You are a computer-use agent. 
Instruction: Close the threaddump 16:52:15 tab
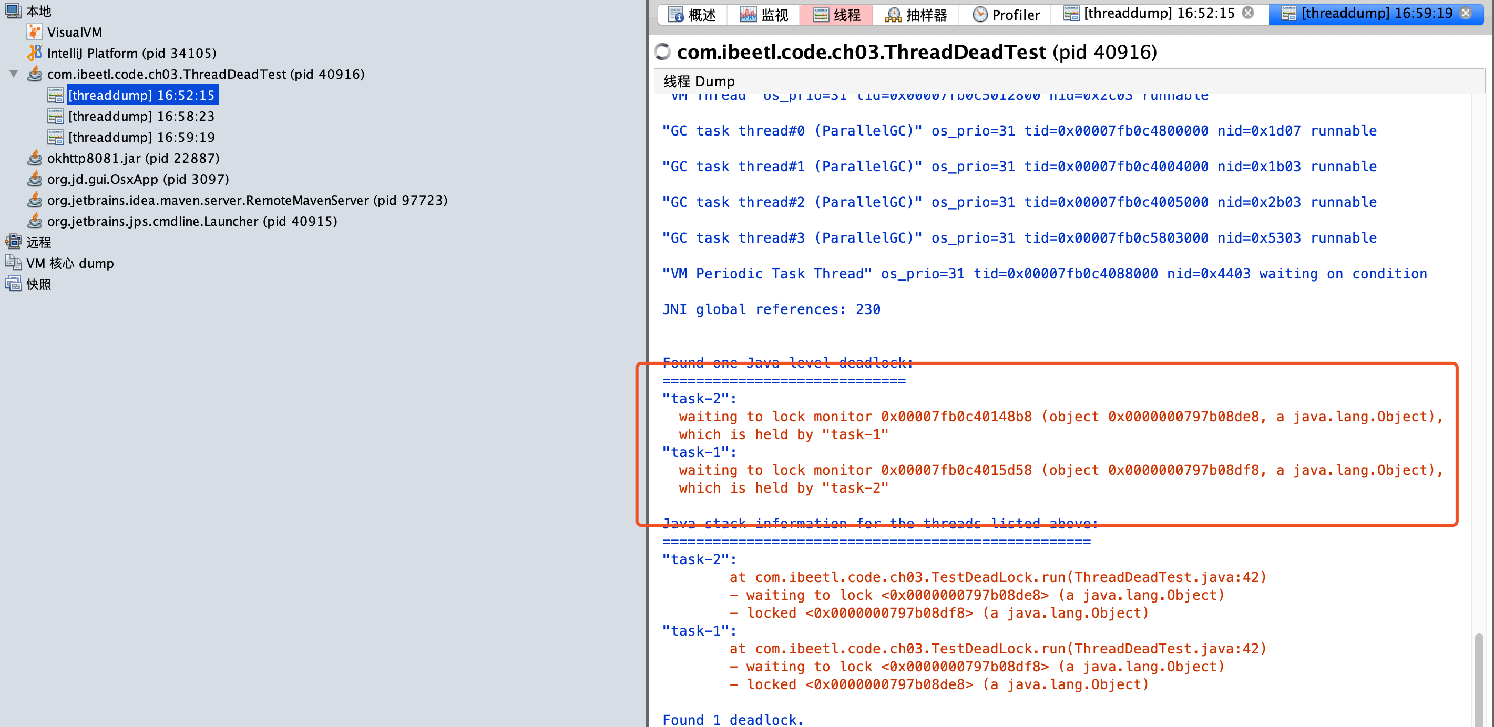coord(1248,13)
